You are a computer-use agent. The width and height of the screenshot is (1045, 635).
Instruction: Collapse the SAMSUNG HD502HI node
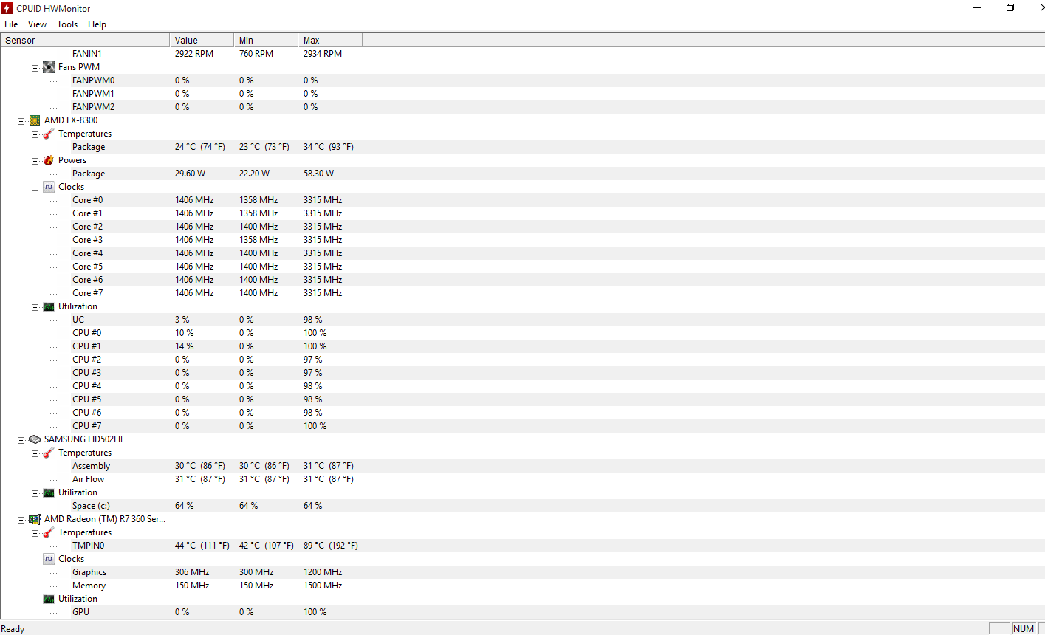coord(21,440)
